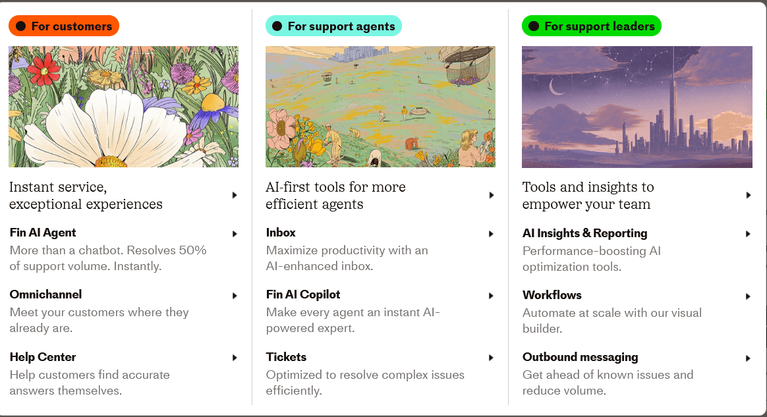Go to the Tickets product link
Viewport: 767px width, 417px height.
tap(286, 357)
